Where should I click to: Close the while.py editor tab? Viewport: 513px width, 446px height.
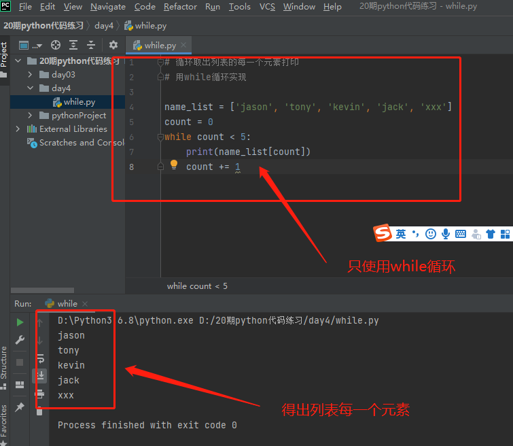183,45
